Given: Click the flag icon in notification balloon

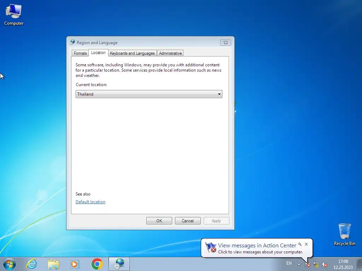Looking at the screenshot, I should (211, 247).
